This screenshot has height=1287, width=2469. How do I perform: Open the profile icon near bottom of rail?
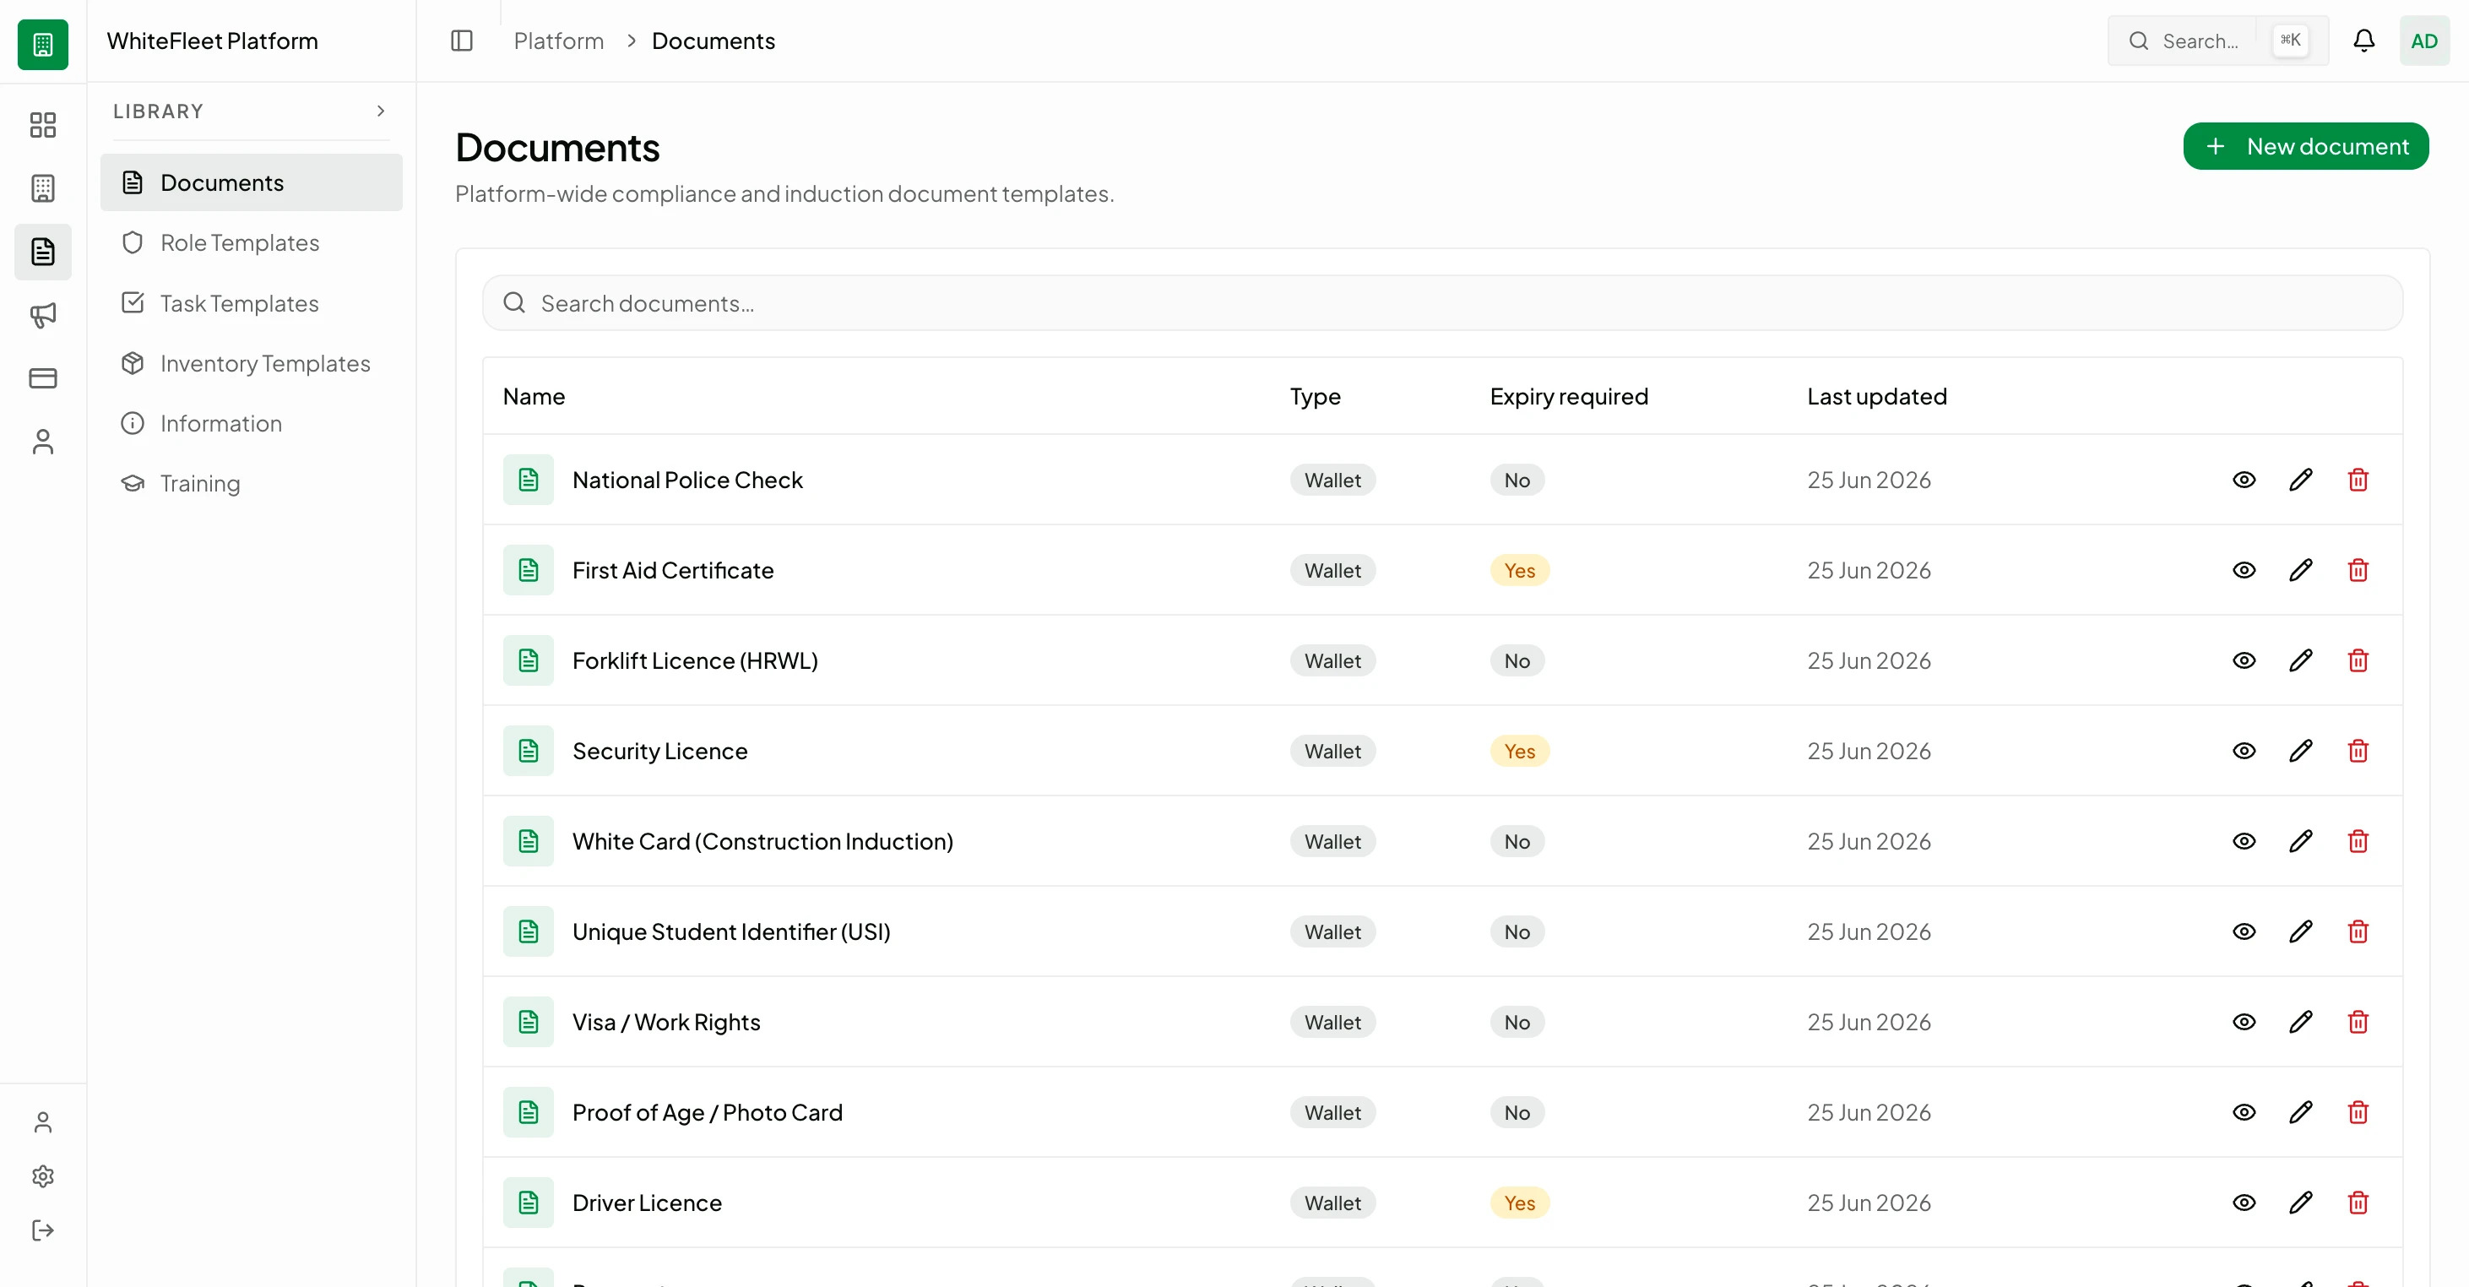click(x=43, y=1122)
